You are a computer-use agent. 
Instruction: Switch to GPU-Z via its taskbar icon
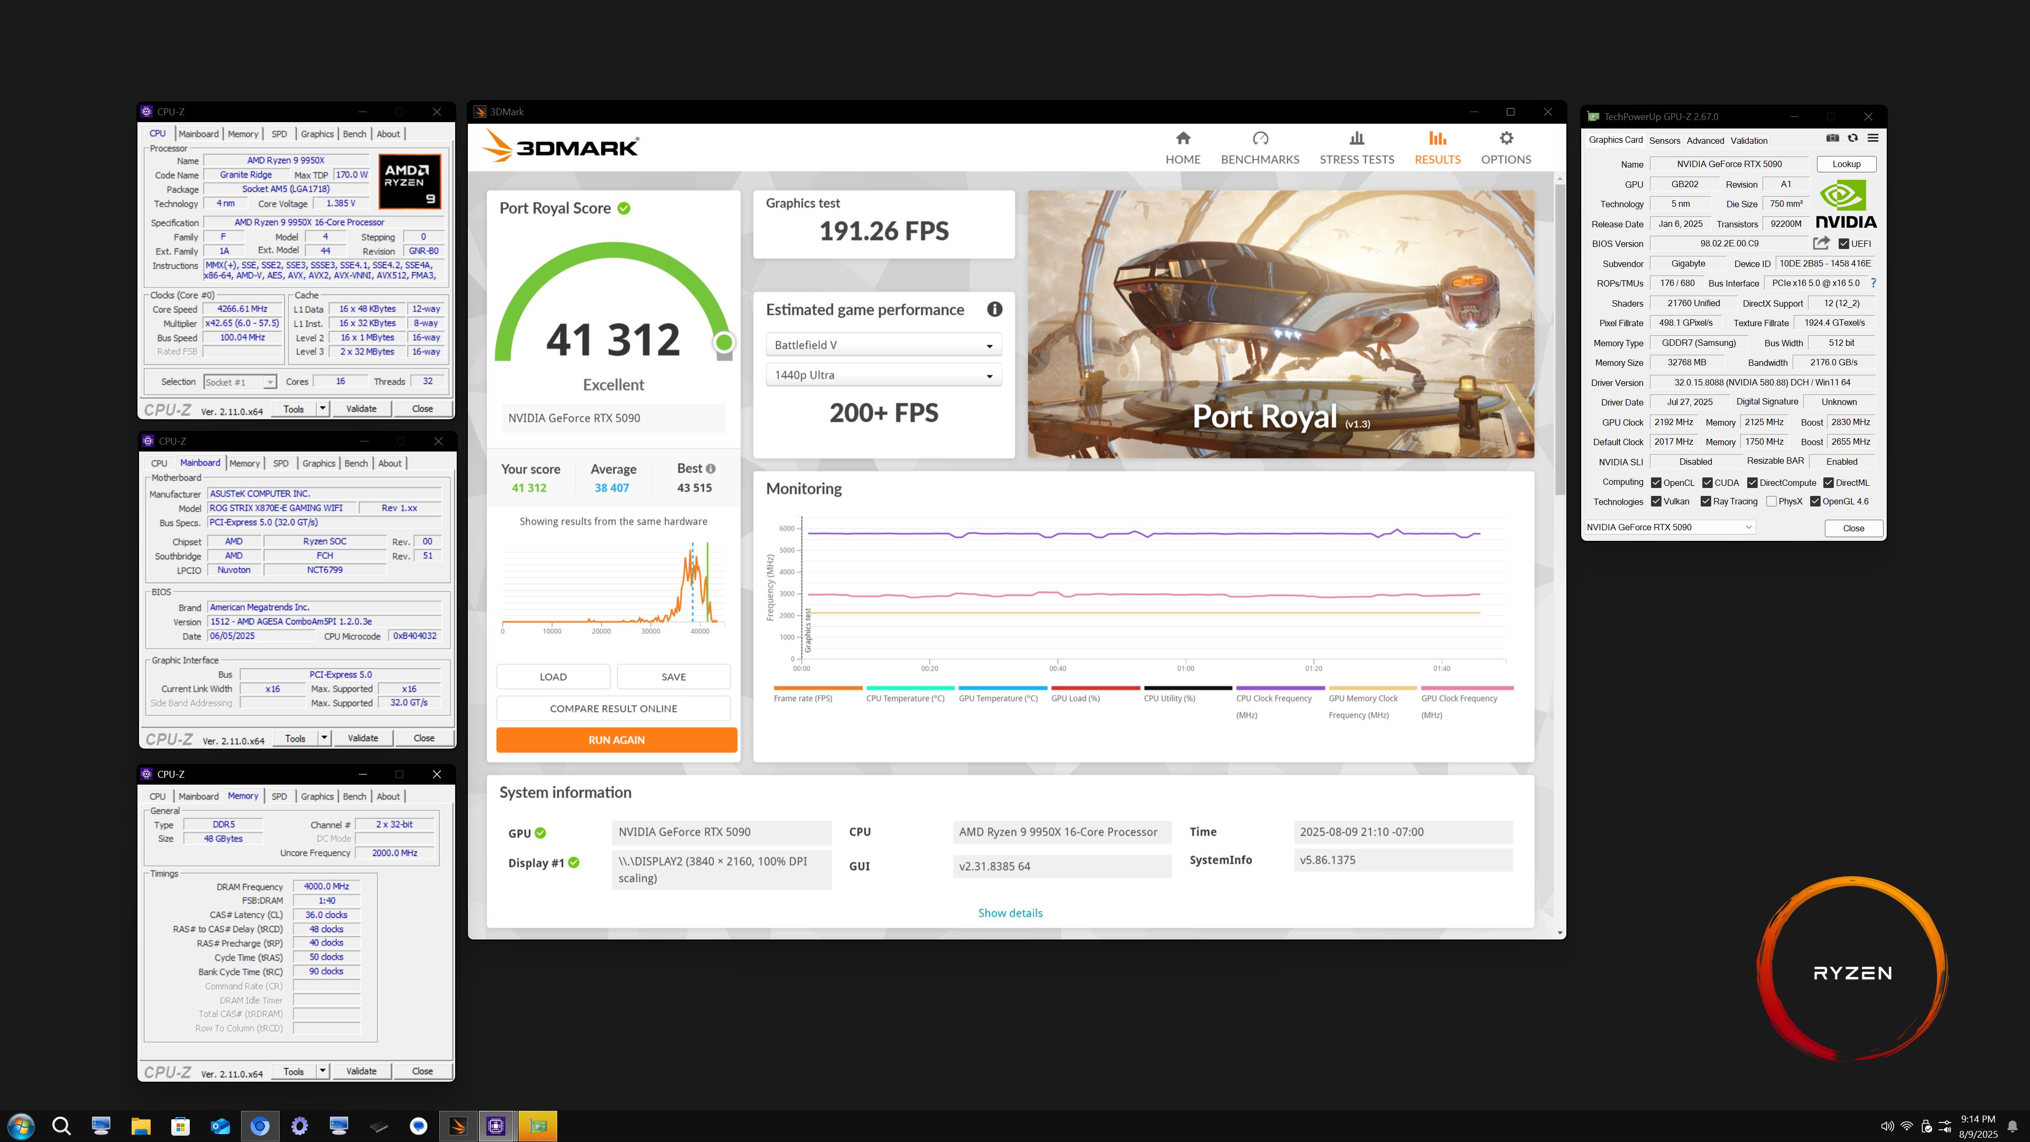538,1126
